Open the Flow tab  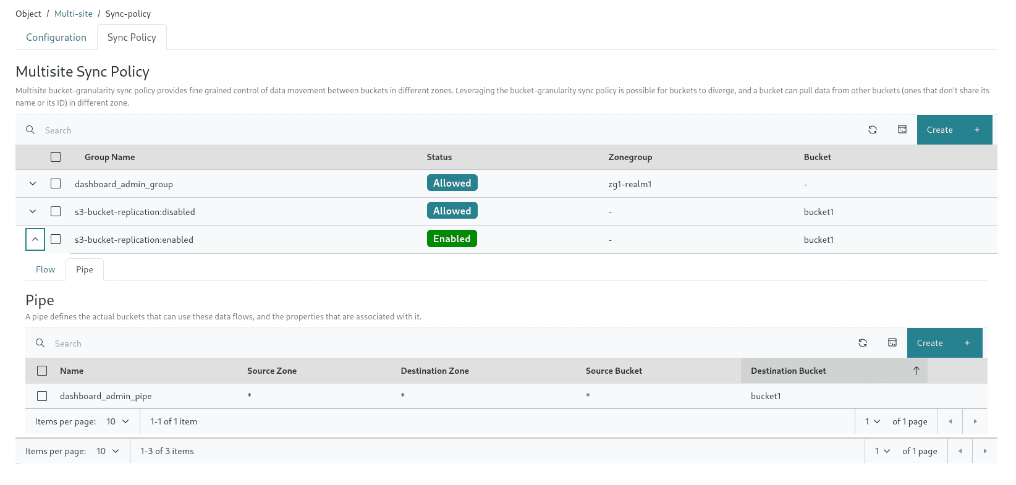coord(45,269)
